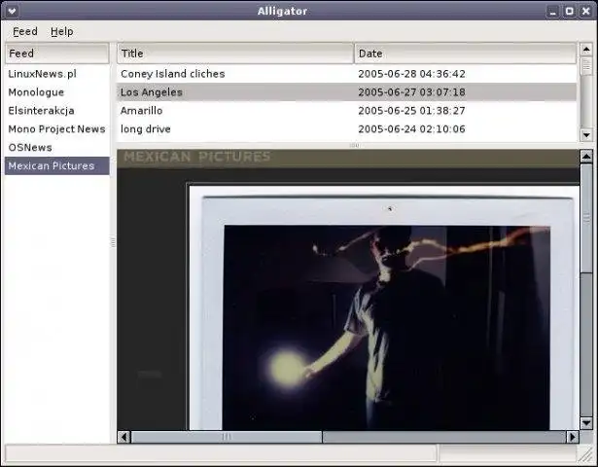The width and height of the screenshot is (598, 467).
Task: Click article list scroll down arrow
Action: click(x=586, y=134)
